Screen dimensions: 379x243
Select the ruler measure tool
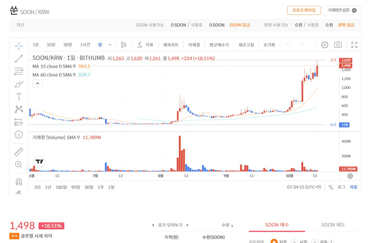tap(19, 152)
